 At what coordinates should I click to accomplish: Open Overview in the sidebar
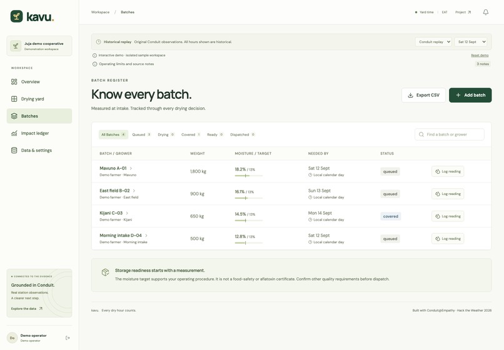[39, 82]
